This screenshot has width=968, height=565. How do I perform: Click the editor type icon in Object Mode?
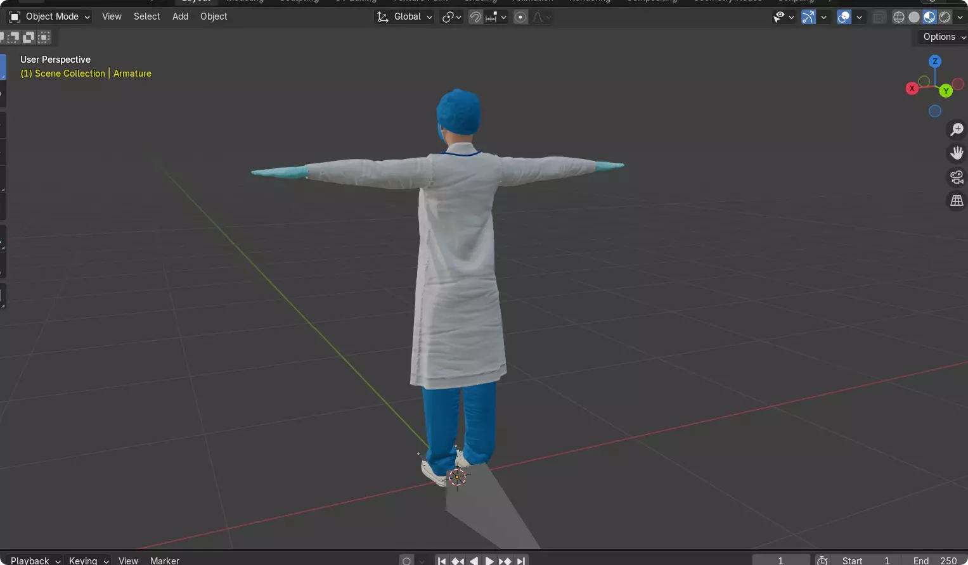15,16
